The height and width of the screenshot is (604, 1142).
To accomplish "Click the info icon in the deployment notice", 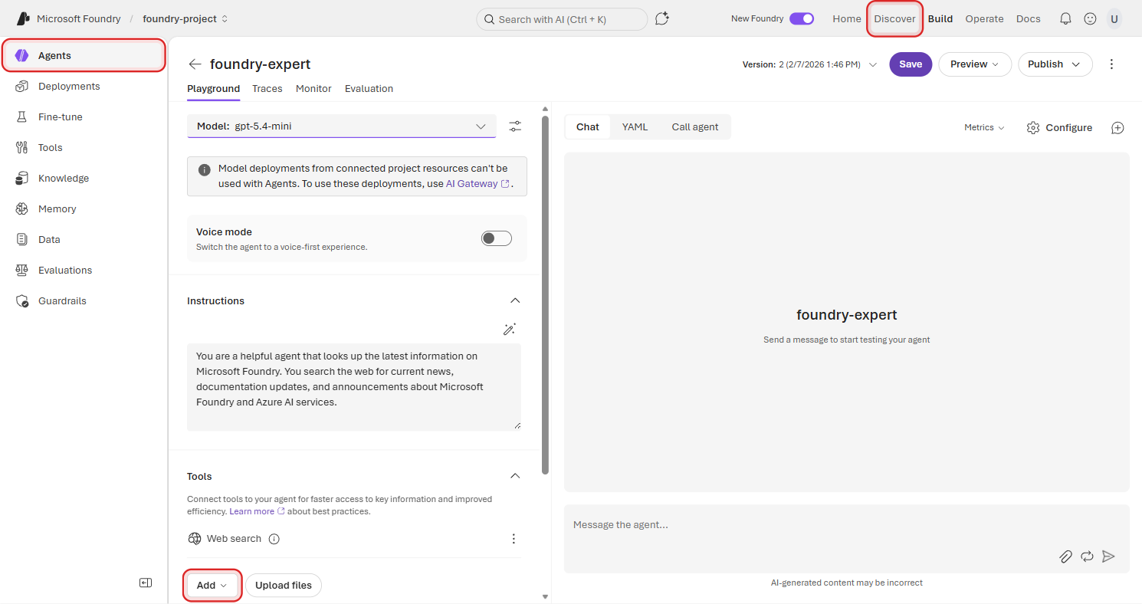I will click(205, 170).
